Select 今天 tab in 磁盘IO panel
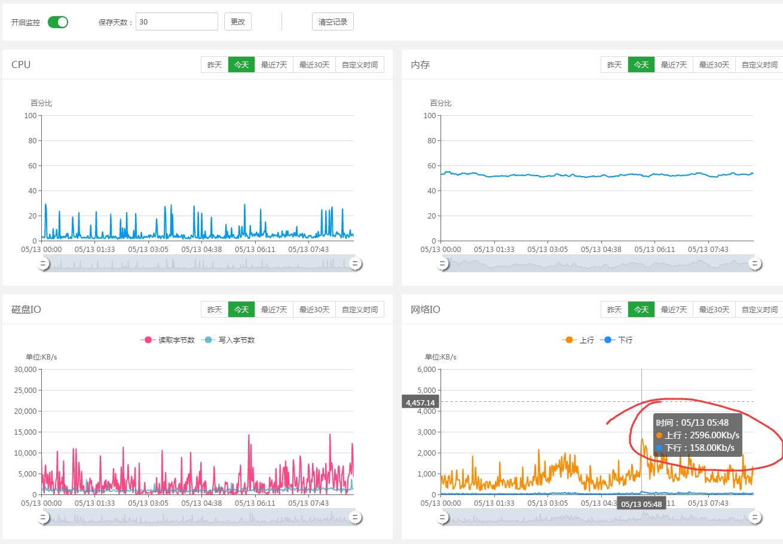 (x=241, y=309)
